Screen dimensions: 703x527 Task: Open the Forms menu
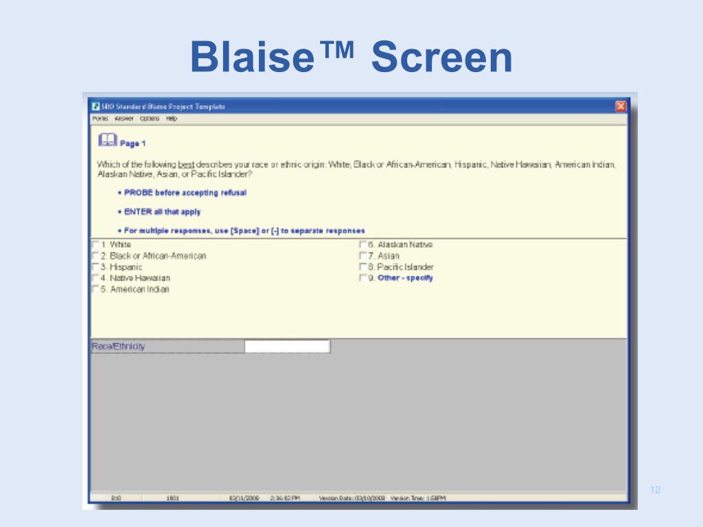click(100, 118)
